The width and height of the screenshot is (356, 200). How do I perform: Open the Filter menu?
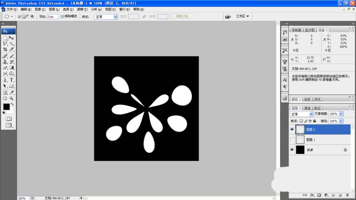coord(82,9)
